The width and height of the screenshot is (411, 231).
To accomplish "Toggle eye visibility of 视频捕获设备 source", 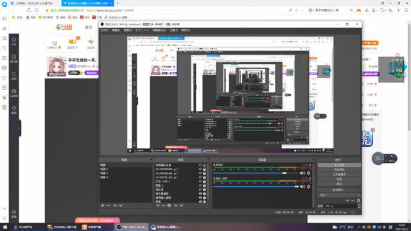I will click(200, 166).
